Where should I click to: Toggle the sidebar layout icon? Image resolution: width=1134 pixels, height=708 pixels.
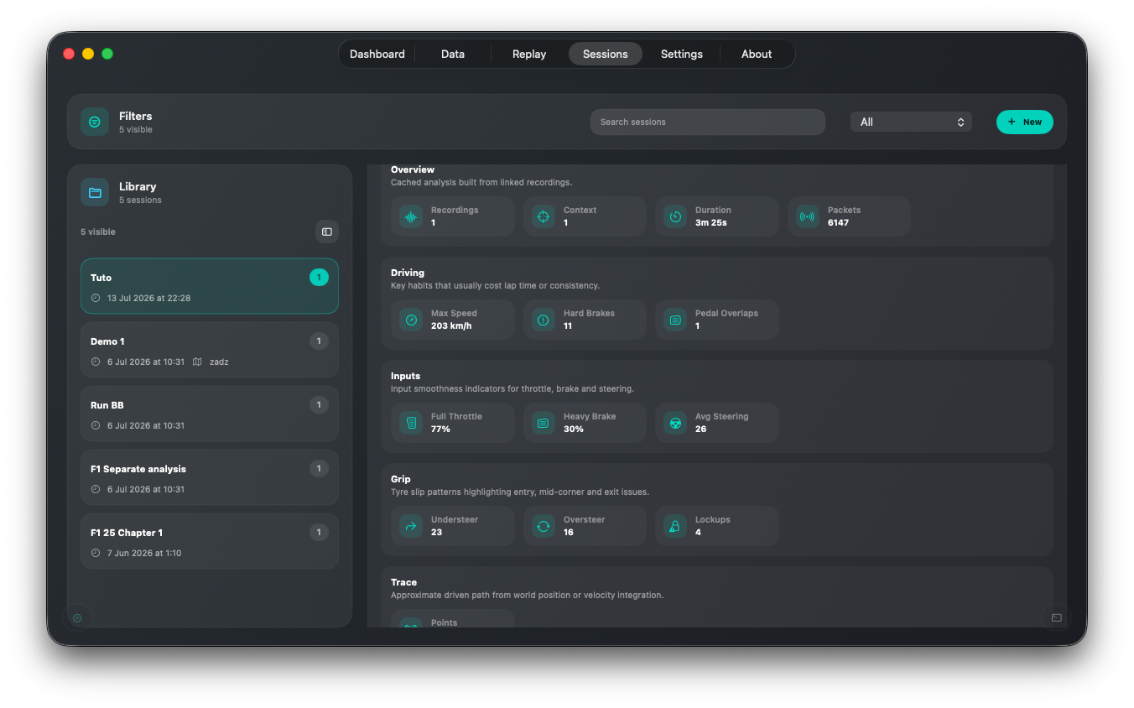[327, 232]
